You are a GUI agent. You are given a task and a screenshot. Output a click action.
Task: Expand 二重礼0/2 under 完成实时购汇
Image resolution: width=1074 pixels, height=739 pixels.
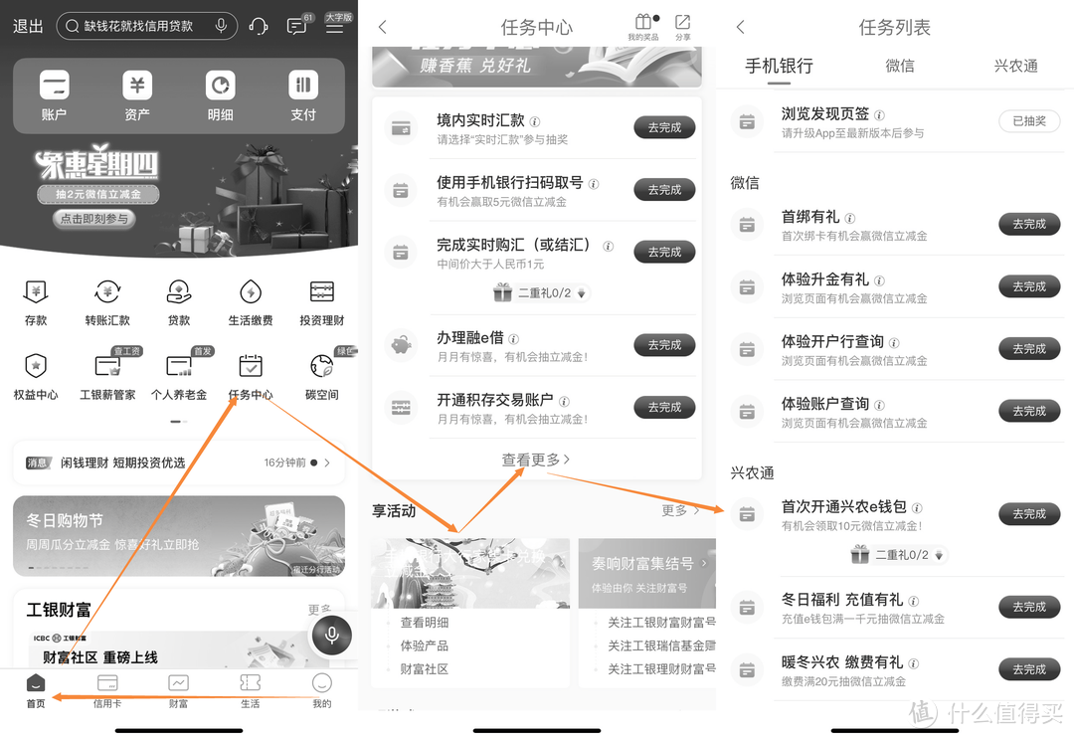tap(541, 293)
